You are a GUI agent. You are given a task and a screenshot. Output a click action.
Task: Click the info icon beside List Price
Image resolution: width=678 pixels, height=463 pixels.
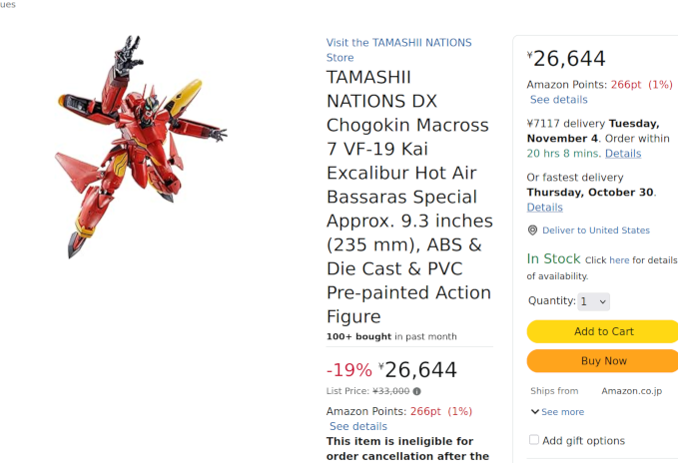click(416, 392)
